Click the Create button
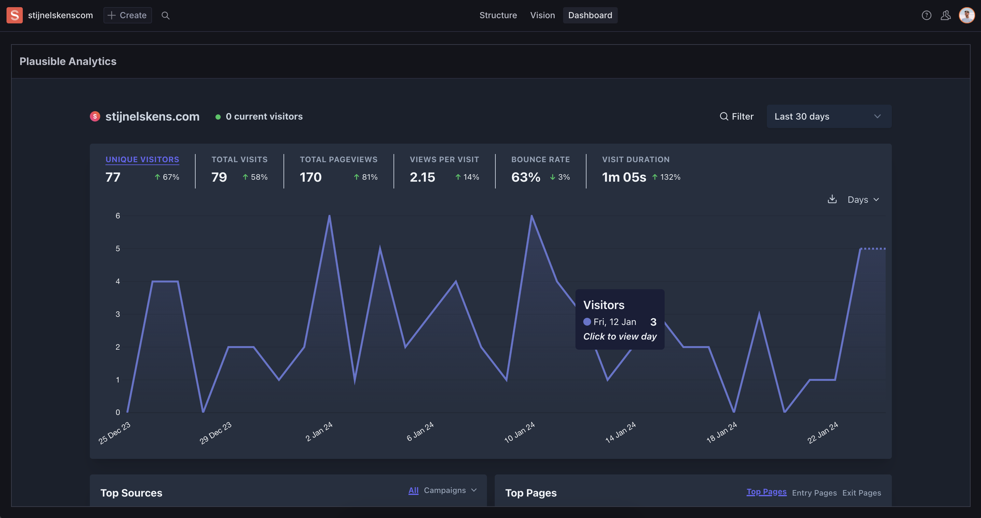Image resolution: width=981 pixels, height=518 pixels. (127, 15)
